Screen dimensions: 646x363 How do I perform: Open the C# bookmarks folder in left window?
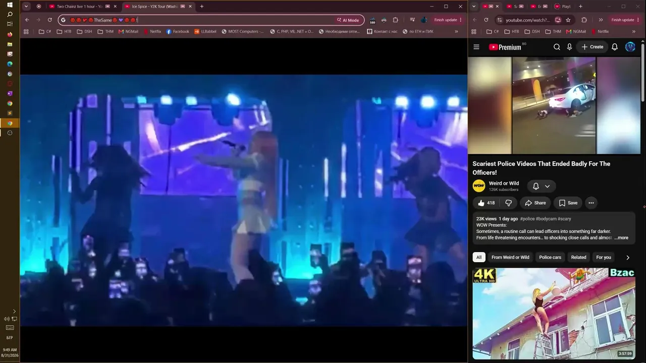(x=45, y=31)
